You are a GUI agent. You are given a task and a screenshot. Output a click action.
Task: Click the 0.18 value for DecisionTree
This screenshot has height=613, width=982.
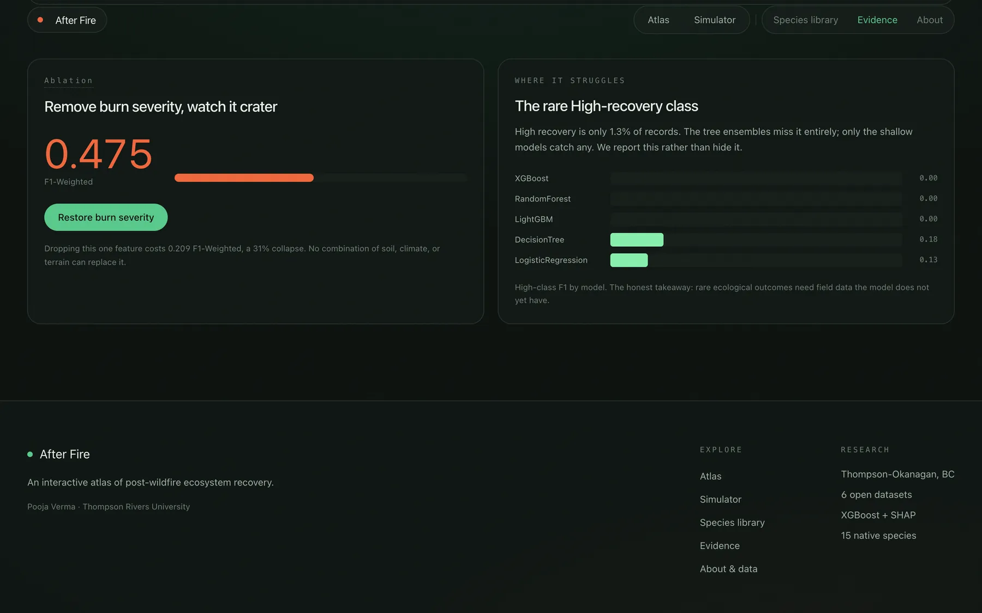click(x=928, y=239)
